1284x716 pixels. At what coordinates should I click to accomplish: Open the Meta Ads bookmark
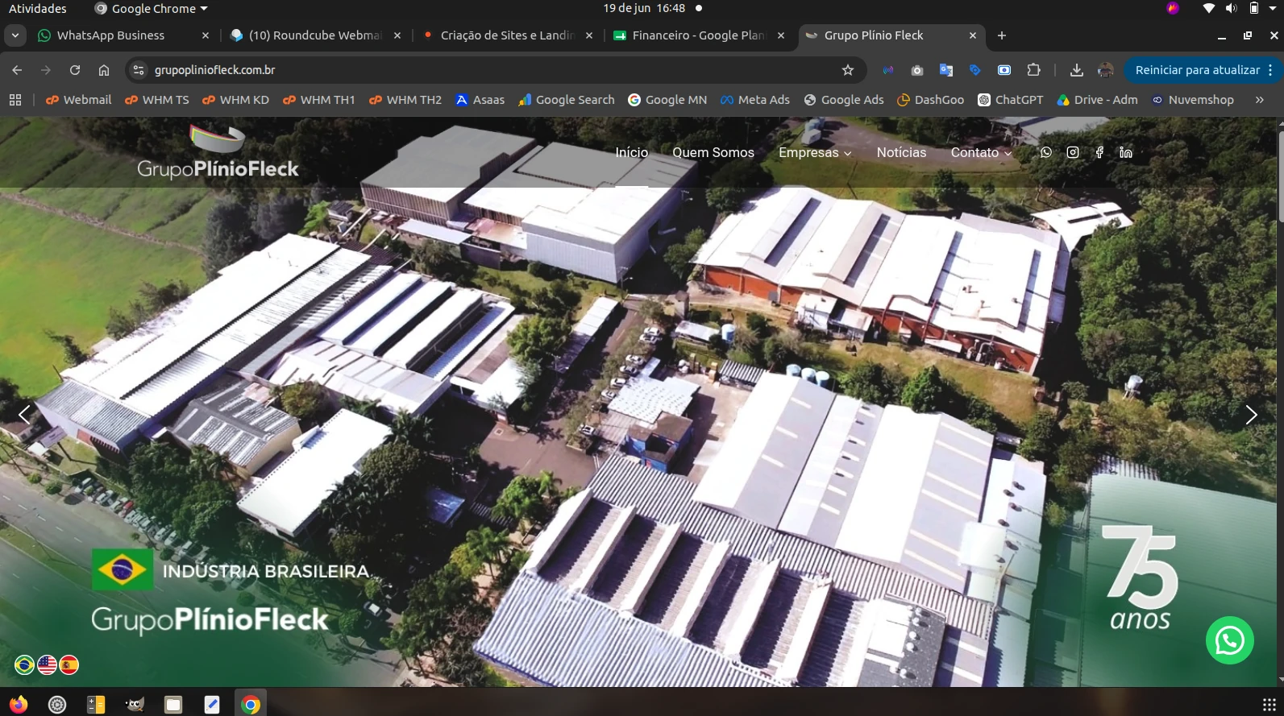click(755, 100)
